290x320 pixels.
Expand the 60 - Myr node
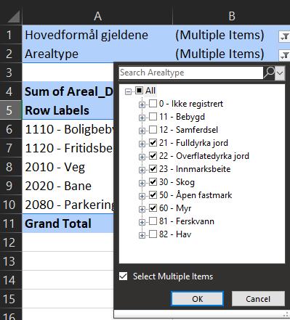[142, 209]
